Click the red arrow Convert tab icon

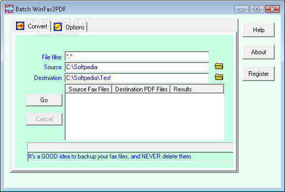(x=20, y=26)
